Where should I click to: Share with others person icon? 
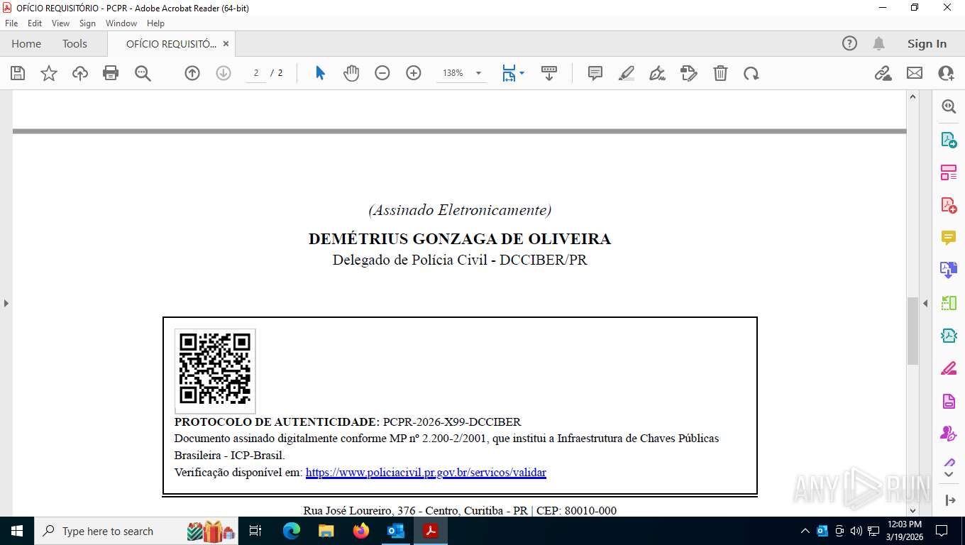coord(946,73)
